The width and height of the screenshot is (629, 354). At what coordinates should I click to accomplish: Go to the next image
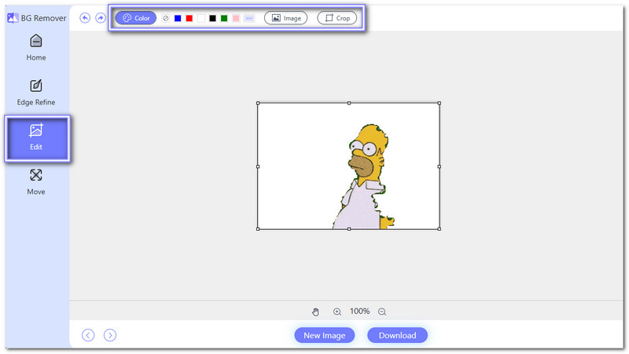(x=110, y=335)
